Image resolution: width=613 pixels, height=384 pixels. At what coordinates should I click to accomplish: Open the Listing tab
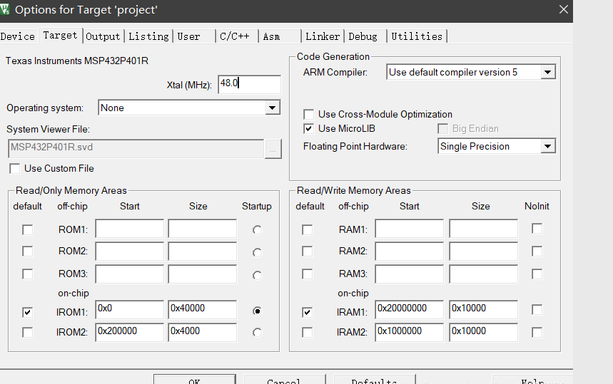pos(148,36)
